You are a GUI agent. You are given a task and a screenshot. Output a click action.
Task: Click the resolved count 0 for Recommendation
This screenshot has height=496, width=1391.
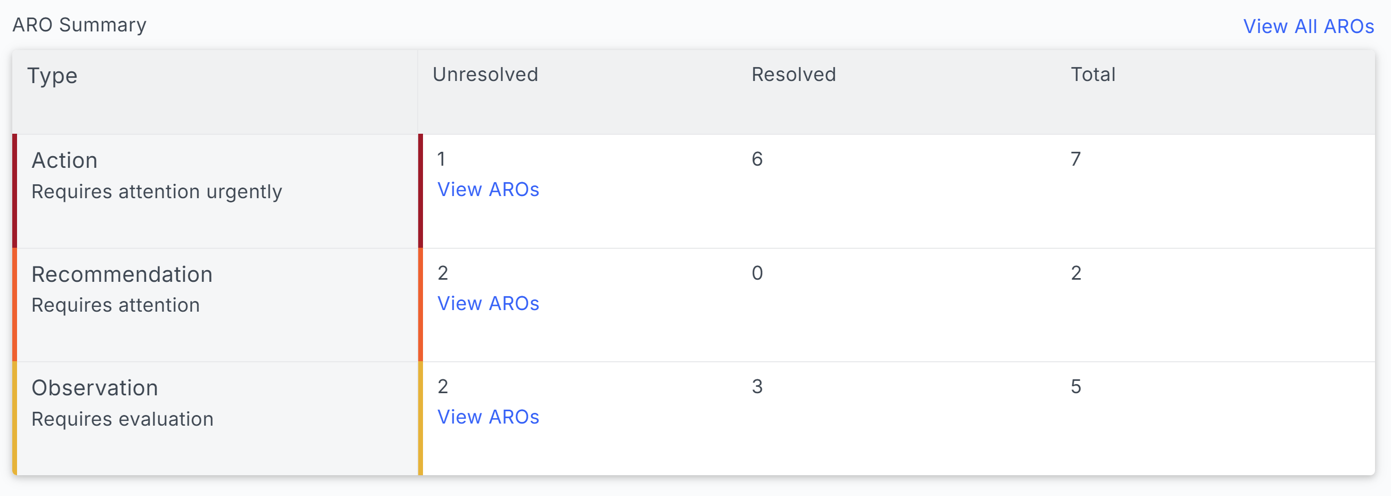pyautogui.click(x=757, y=273)
